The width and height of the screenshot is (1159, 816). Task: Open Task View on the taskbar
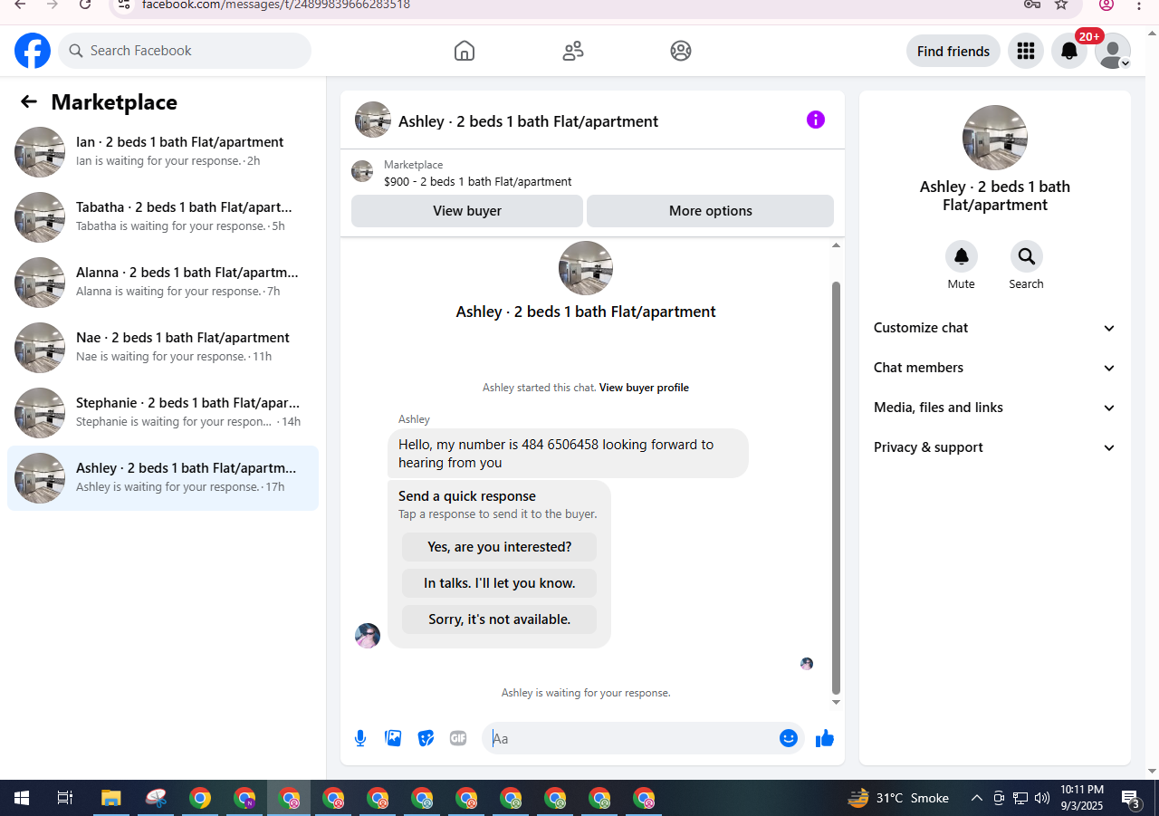tap(65, 798)
